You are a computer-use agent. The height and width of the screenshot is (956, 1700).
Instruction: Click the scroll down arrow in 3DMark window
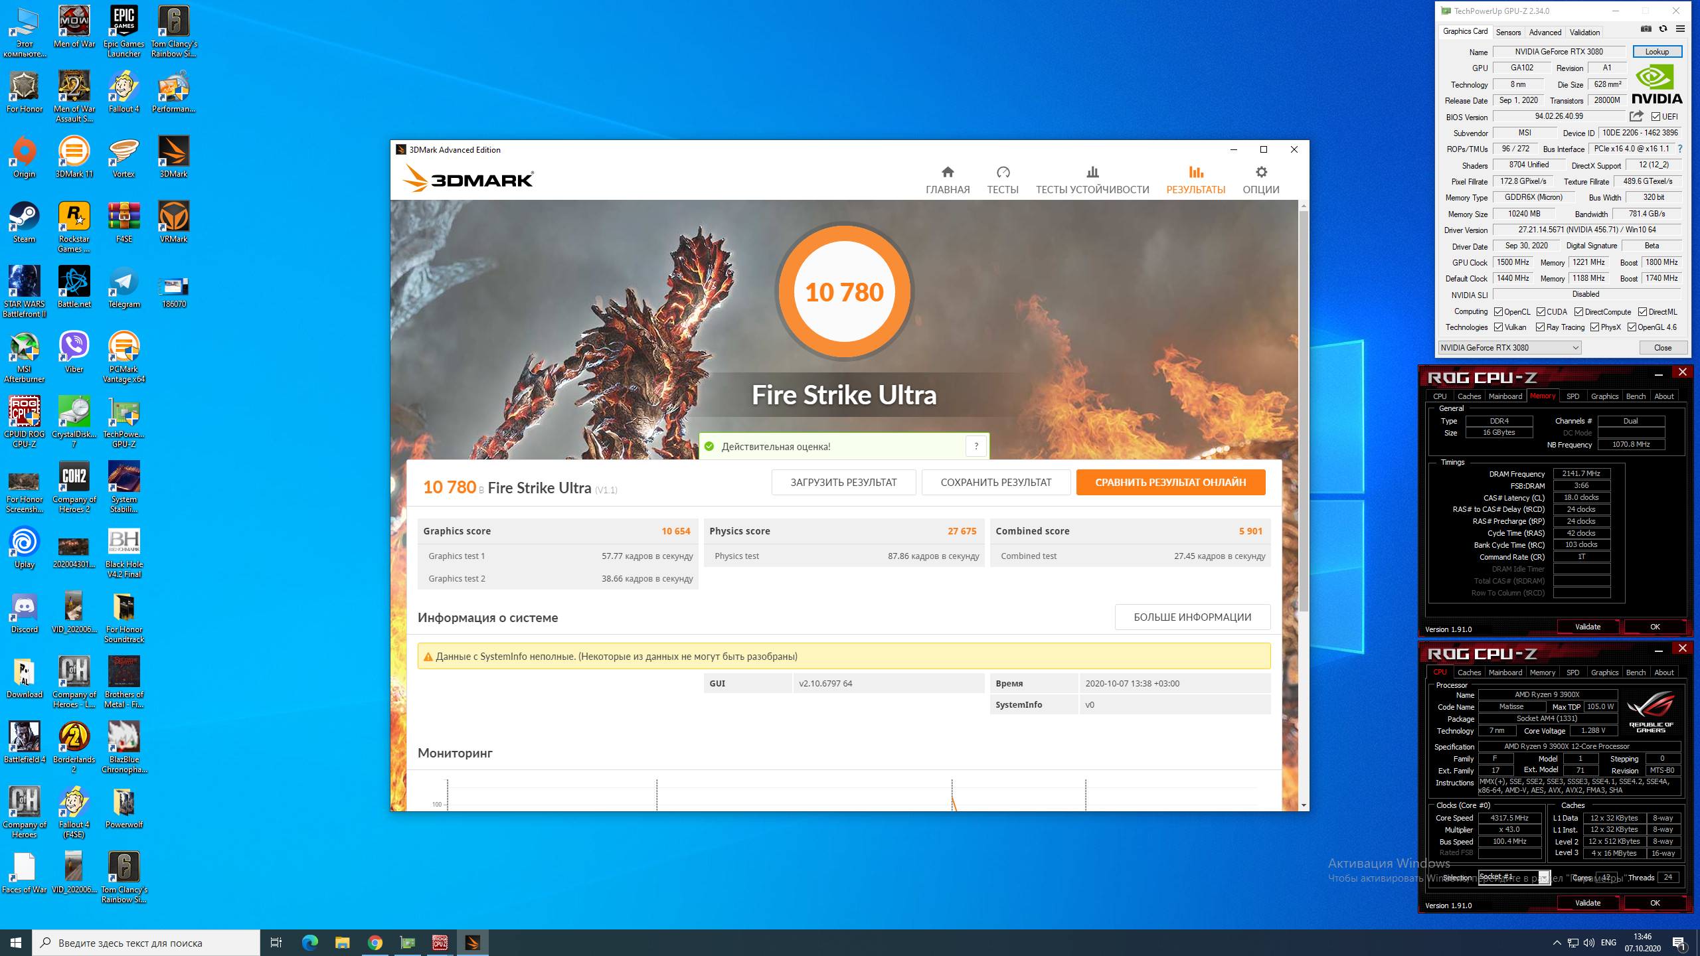click(x=1304, y=805)
